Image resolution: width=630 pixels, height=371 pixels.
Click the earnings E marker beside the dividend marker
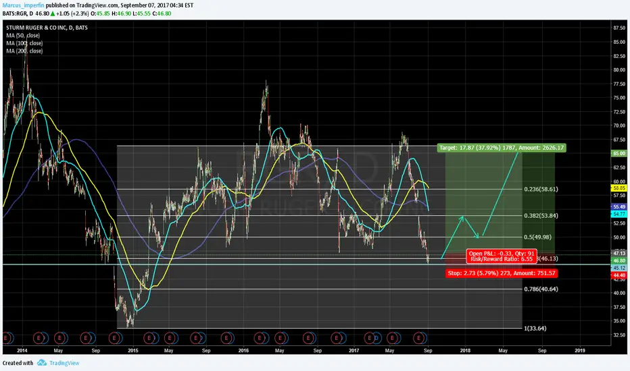[x=369, y=338]
